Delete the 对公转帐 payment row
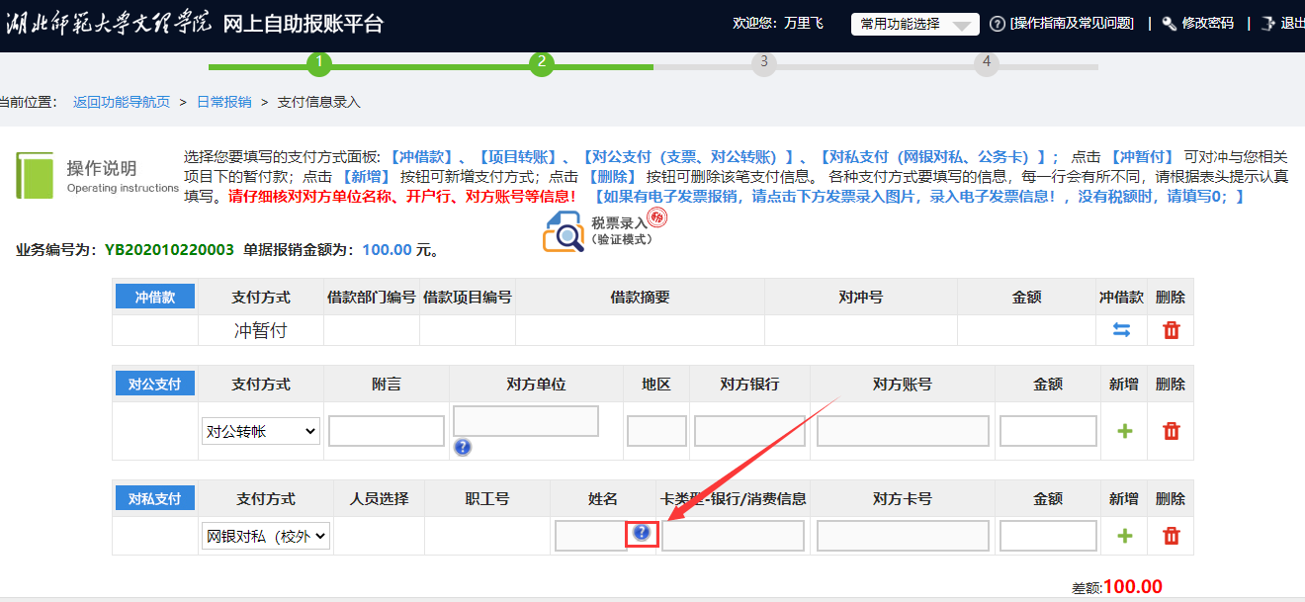This screenshot has height=602, width=1305. coord(1171,431)
